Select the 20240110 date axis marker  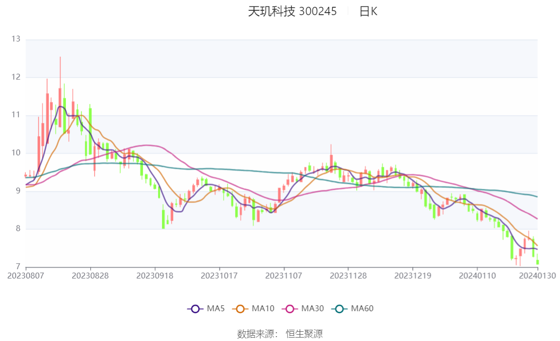click(477, 276)
